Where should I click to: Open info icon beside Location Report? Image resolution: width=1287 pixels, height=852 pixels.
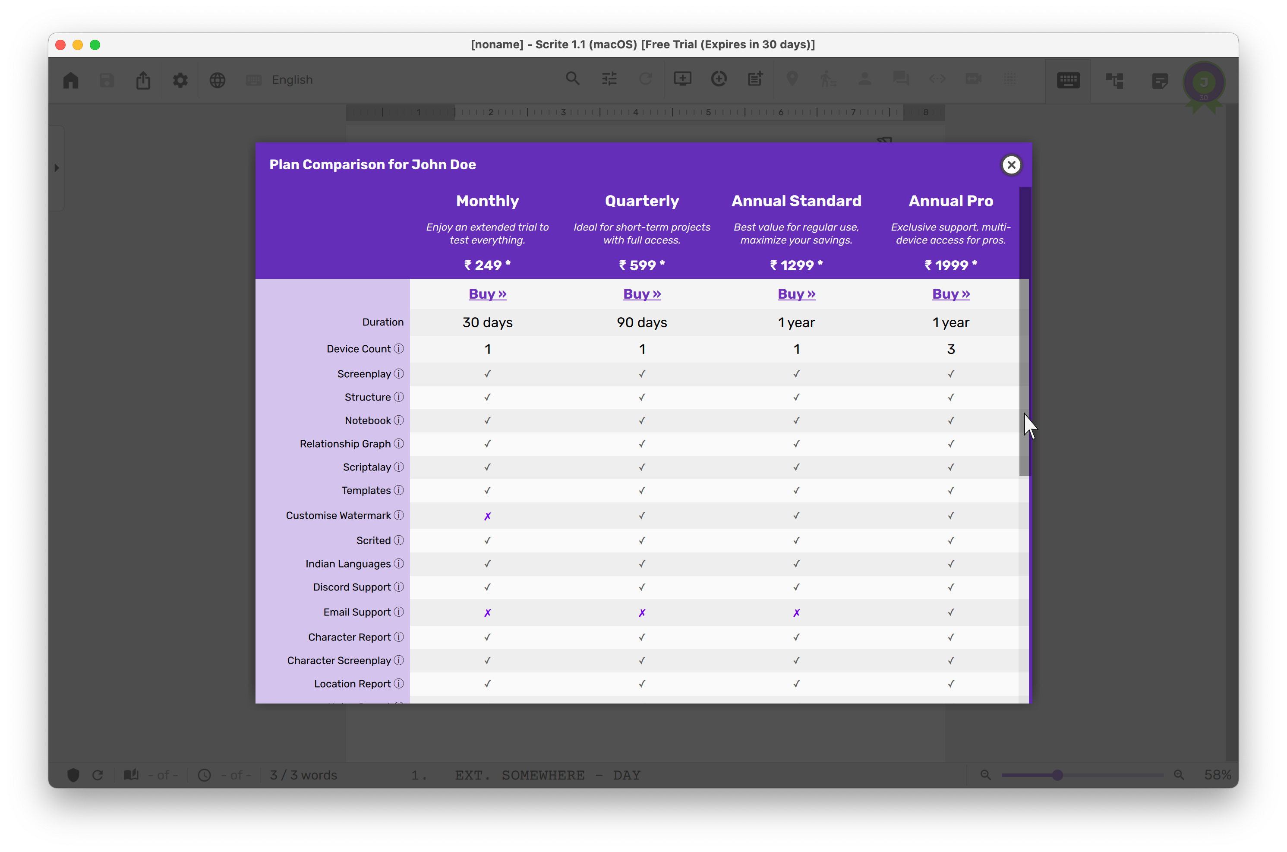(399, 684)
